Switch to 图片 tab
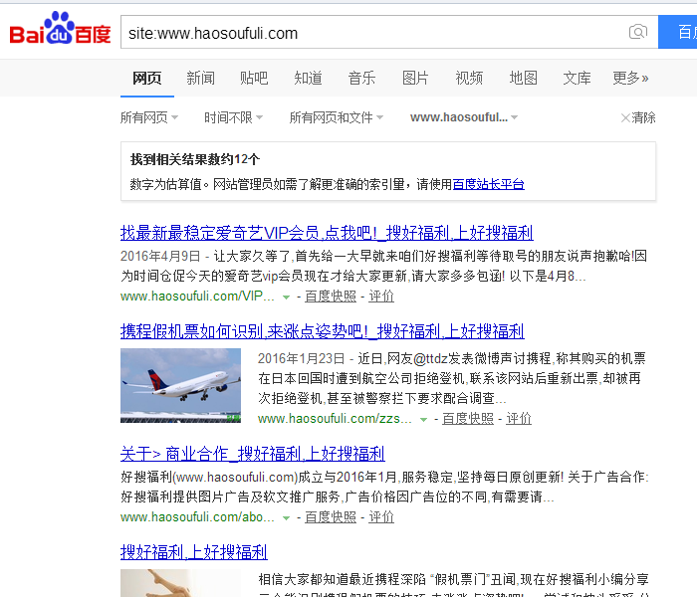 tap(415, 78)
